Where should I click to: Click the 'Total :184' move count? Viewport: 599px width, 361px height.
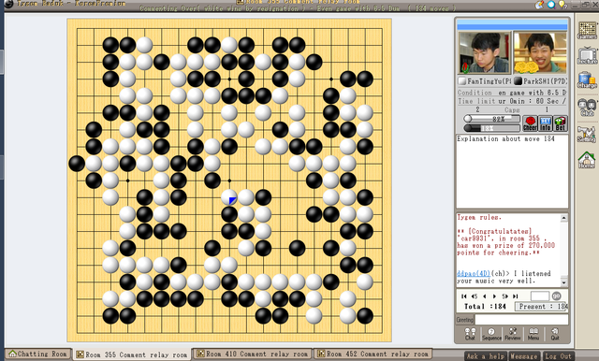point(485,307)
